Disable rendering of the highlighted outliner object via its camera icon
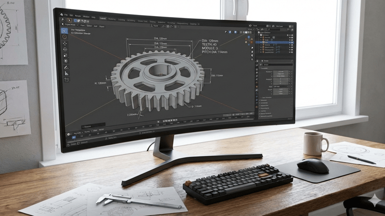Image resolution: width=385 pixels, height=216 pixels. tap(292, 43)
